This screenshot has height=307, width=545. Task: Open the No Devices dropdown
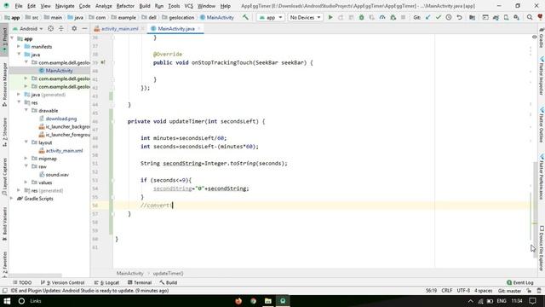coord(305,17)
